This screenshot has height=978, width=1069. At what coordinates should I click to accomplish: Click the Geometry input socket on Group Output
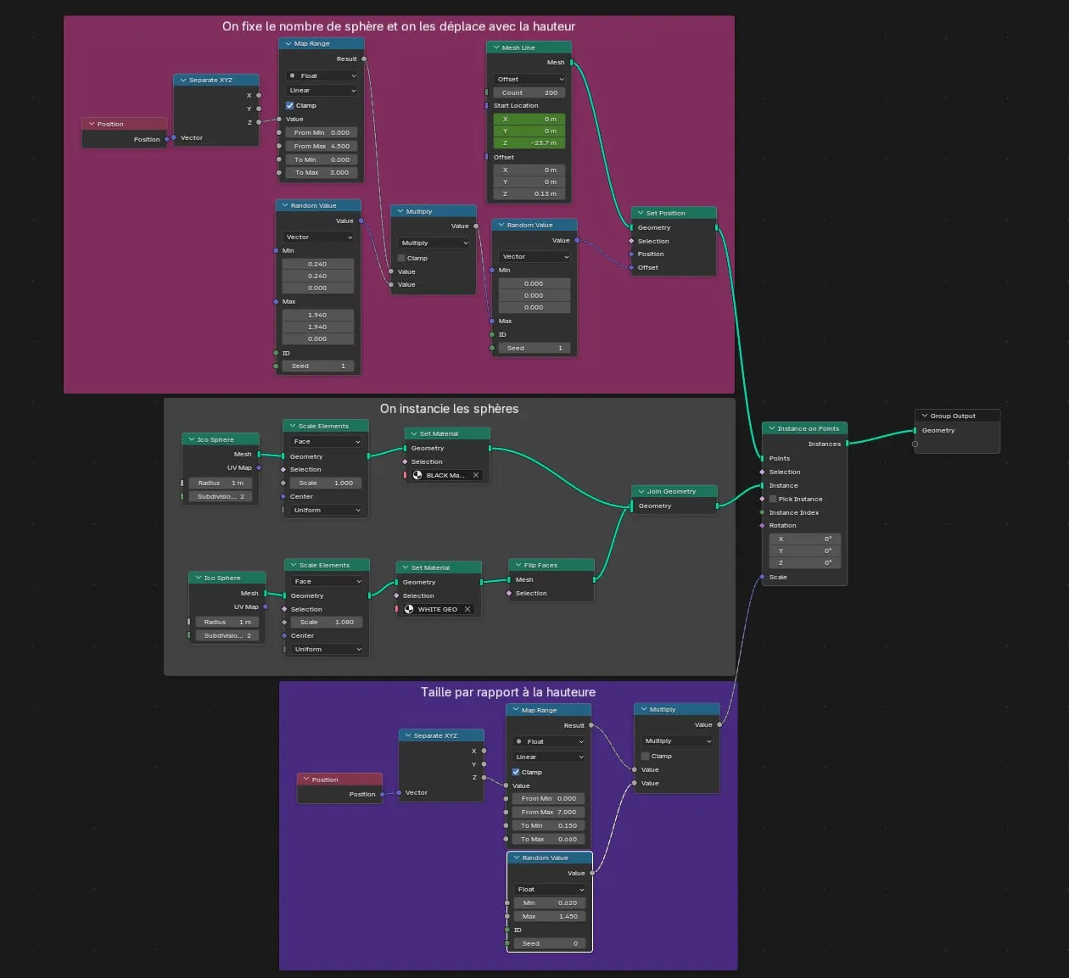pos(915,431)
